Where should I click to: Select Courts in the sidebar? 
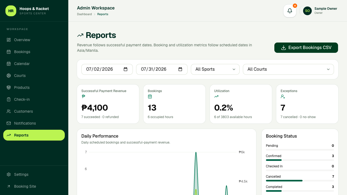(34, 76)
